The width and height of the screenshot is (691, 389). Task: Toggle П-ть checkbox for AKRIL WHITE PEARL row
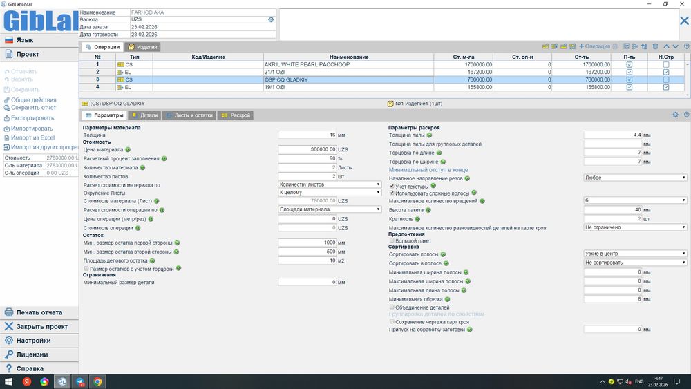[x=629, y=64]
